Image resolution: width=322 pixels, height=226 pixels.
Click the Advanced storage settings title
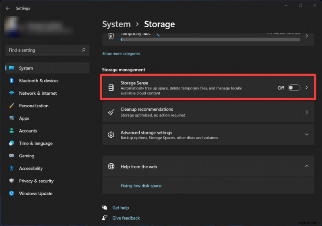pos(146,132)
